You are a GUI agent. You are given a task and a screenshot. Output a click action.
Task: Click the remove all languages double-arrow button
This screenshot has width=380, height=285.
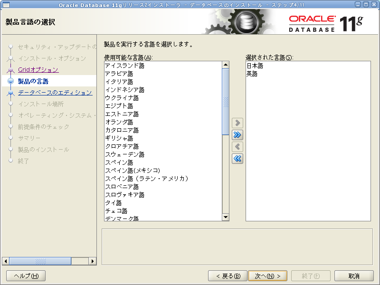pyautogui.click(x=237, y=159)
